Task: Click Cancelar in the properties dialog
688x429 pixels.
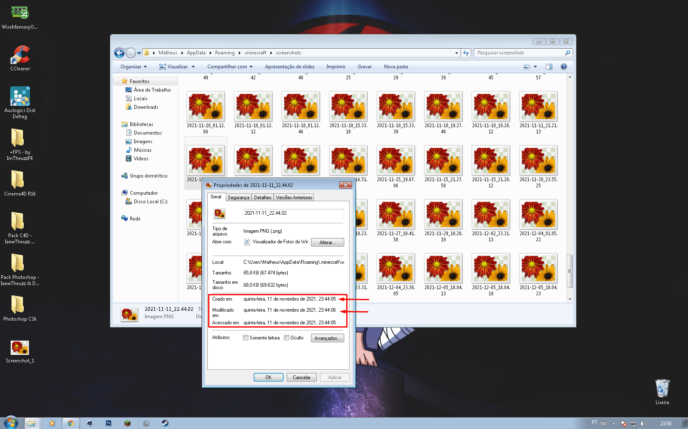Action: pyautogui.click(x=302, y=377)
